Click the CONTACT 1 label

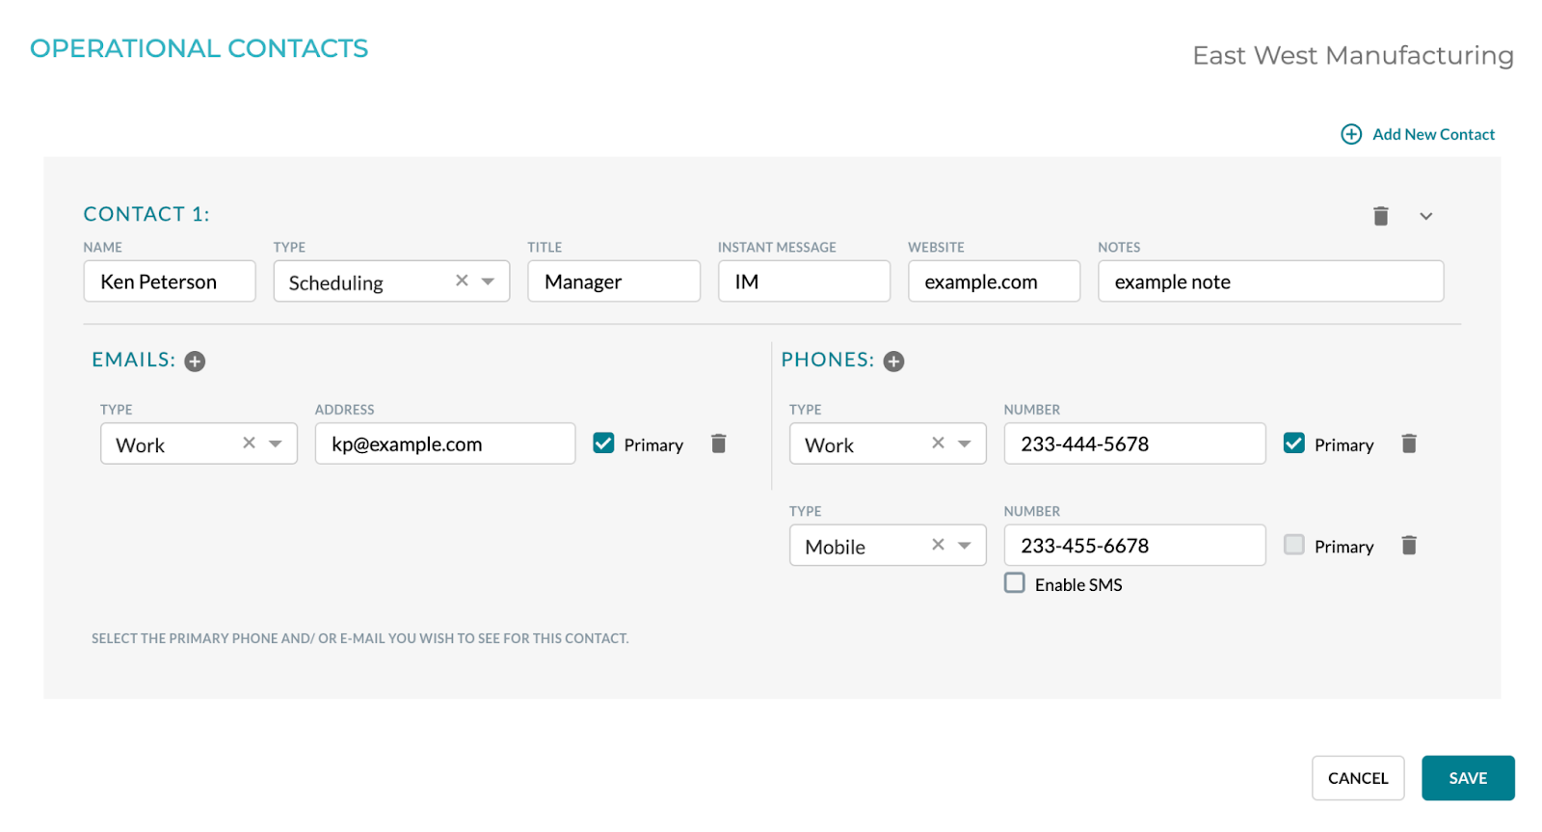coord(146,214)
